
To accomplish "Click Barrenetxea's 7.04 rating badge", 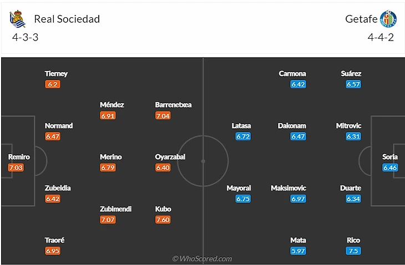I will coord(163,116).
